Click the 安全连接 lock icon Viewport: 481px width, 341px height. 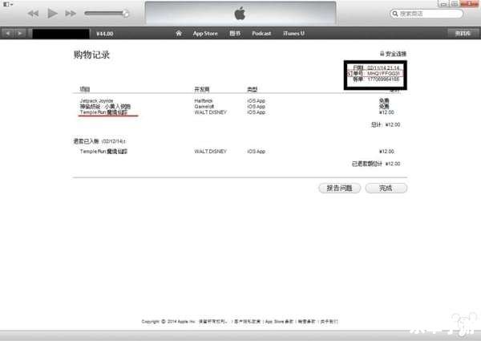(382, 54)
